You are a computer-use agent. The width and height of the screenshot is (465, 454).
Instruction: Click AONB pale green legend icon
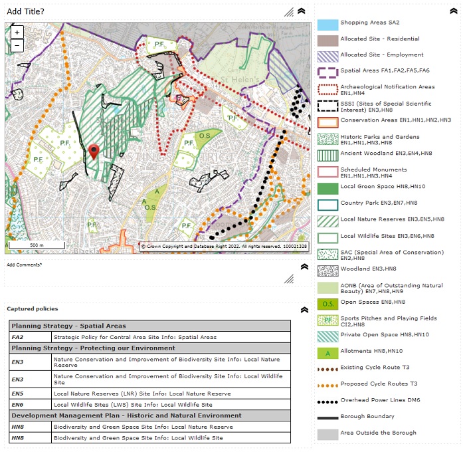[327, 288]
